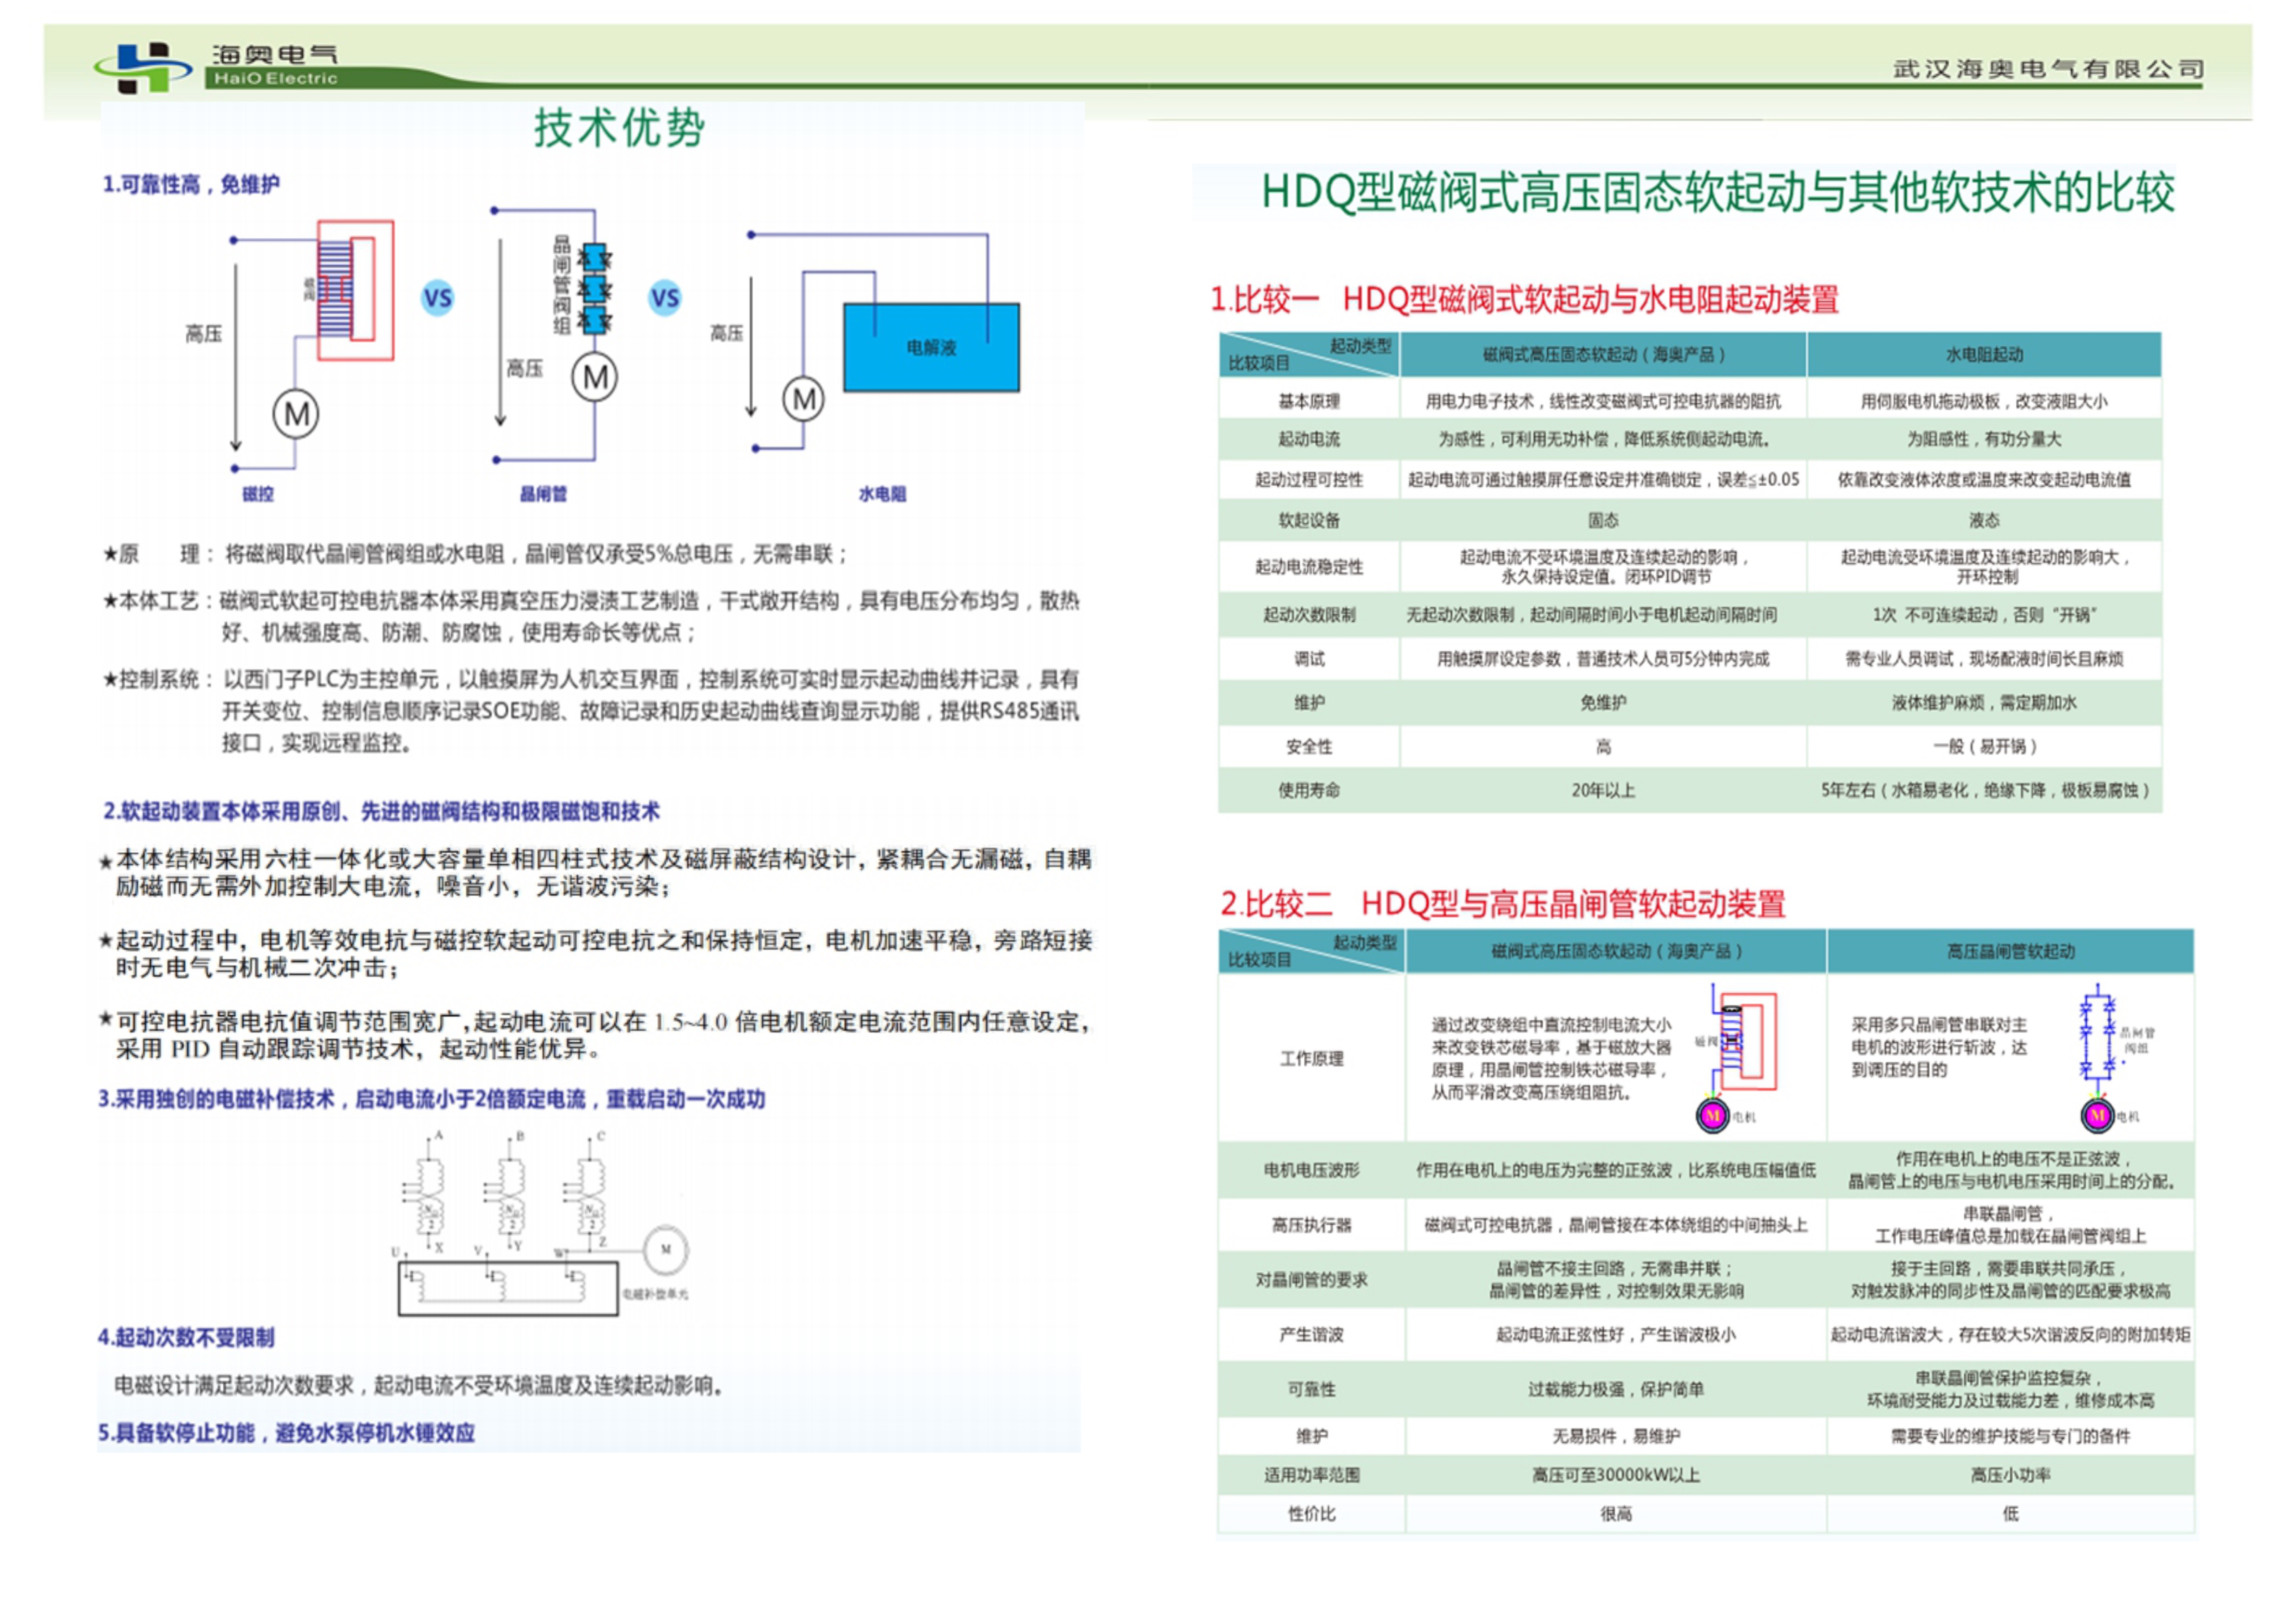Click the second VS badge near water tank
This screenshot has width=2296, height=1624.
(665, 297)
